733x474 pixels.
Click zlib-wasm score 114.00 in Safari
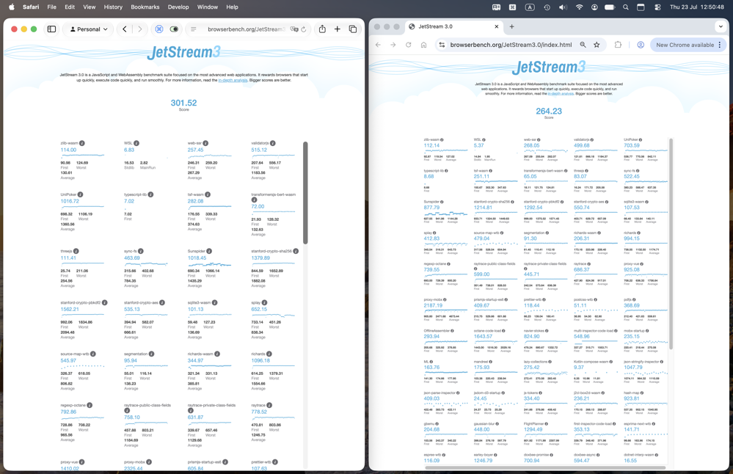pos(68,150)
